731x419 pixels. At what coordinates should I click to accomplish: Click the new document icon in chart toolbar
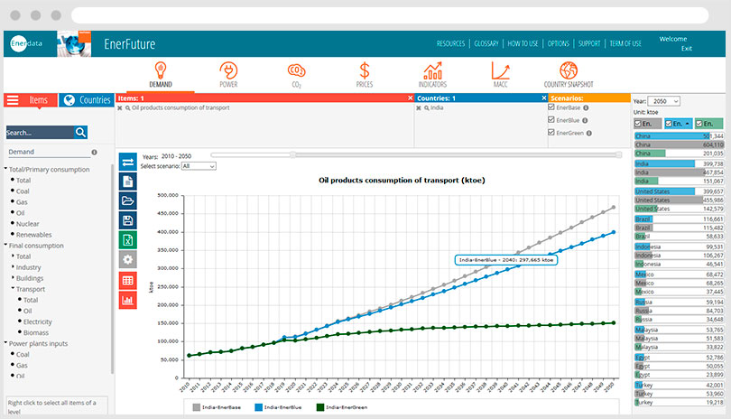point(128,182)
